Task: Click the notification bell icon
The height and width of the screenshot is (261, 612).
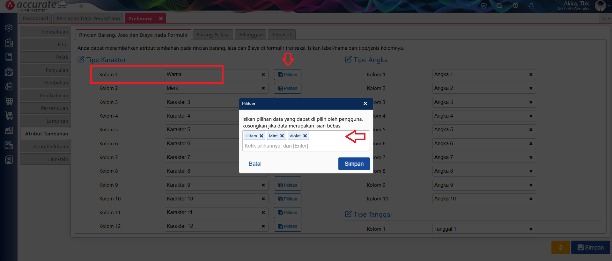Action: [531, 6]
